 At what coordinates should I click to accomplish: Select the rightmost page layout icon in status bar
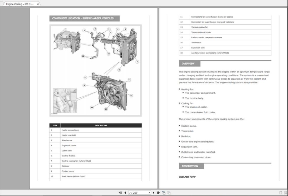[285, 193]
